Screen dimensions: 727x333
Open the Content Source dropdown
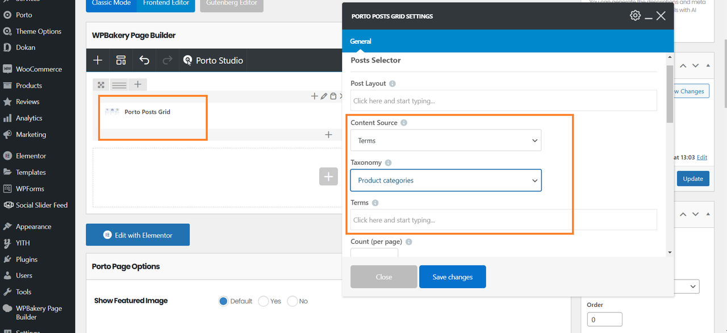tap(446, 140)
